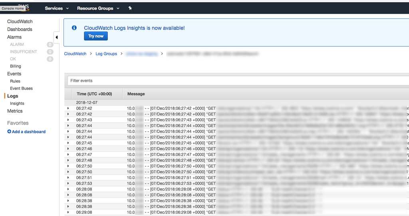Open the Resource Groups dropdown menu
The width and height of the screenshot is (409, 216).
[98, 8]
